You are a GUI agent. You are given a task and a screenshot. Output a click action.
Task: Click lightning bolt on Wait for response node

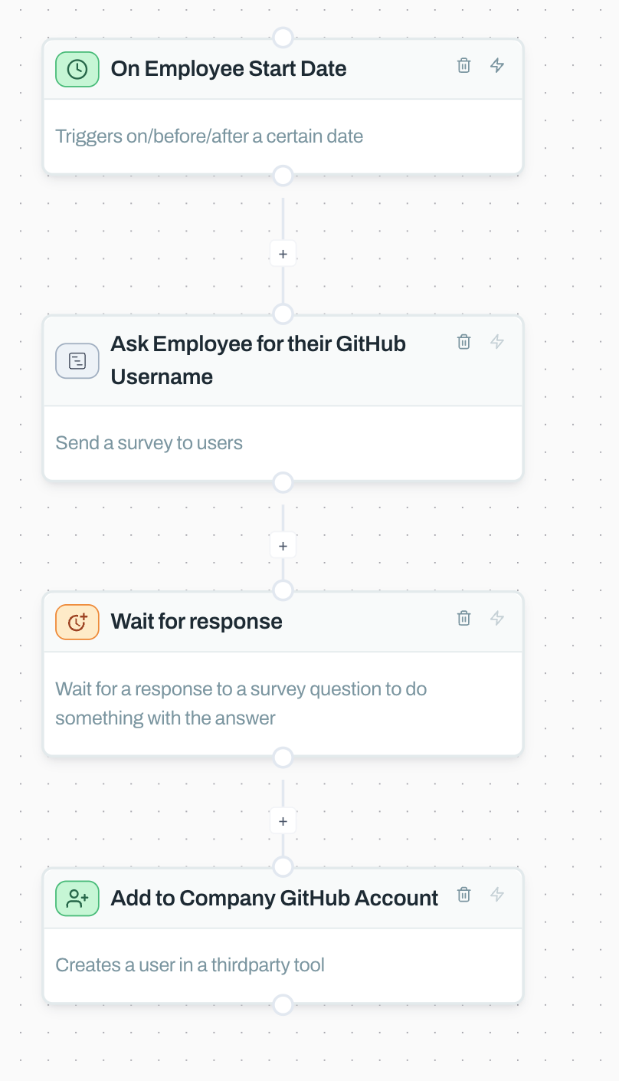[x=497, y=618]
